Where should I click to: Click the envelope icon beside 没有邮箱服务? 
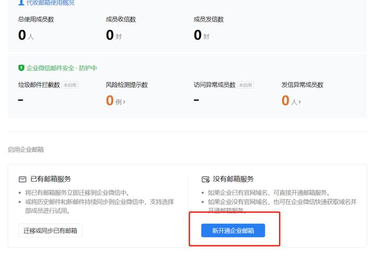[205, 179]
